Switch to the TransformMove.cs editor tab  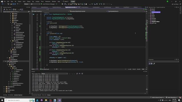57,7
